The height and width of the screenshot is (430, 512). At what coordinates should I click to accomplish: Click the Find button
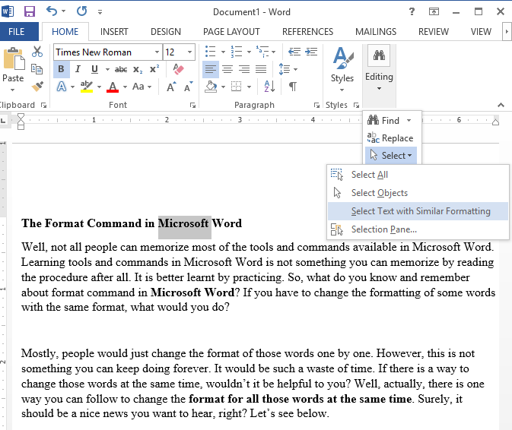coord(384,121)
